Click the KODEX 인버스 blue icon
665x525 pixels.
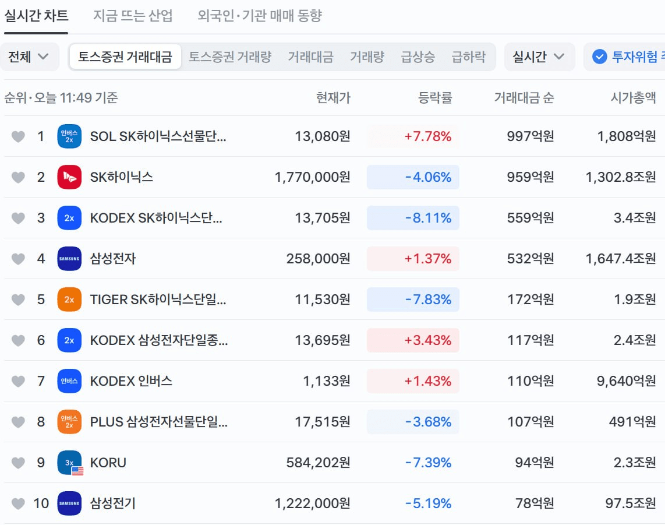click(x=69, y=380)
